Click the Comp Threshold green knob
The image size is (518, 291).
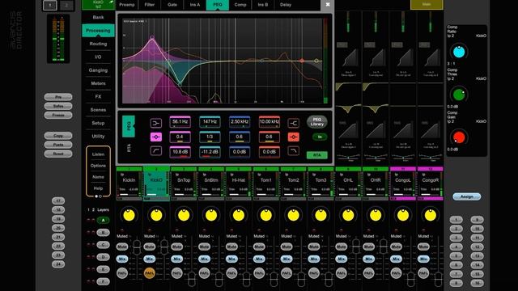coord(459,95)
